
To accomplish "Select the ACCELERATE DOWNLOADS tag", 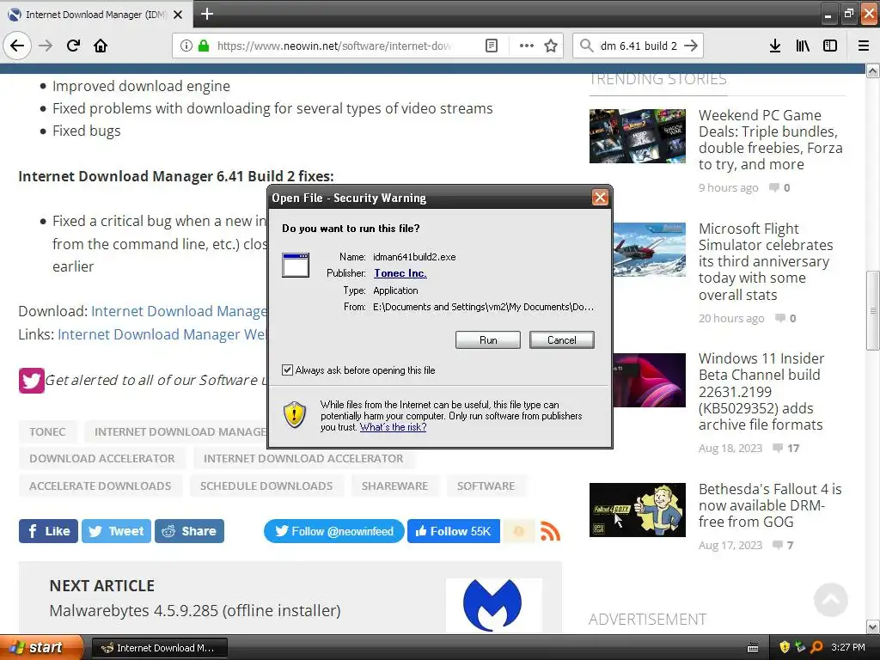I will point(100,486).
